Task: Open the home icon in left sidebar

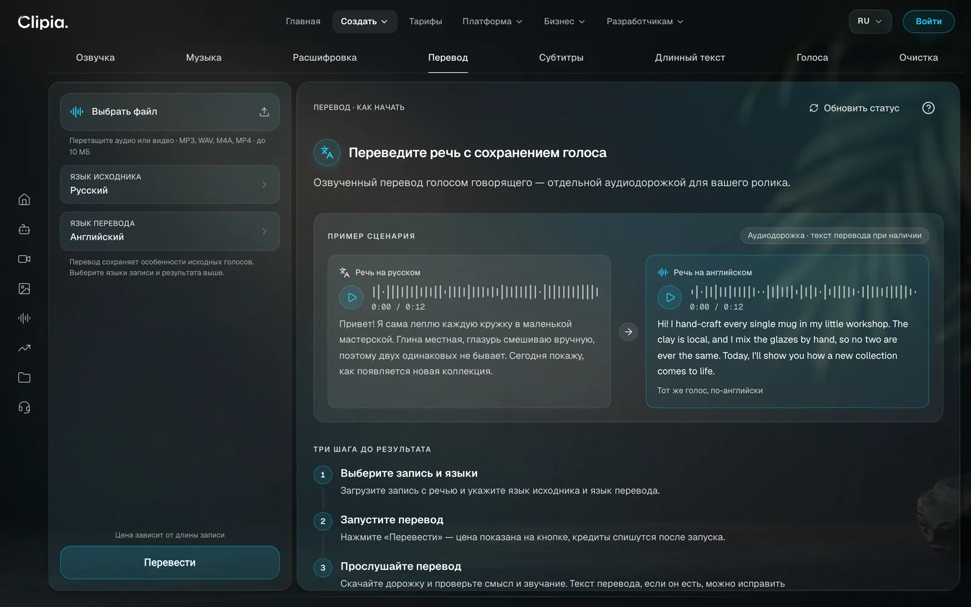Action: [24, 199]
